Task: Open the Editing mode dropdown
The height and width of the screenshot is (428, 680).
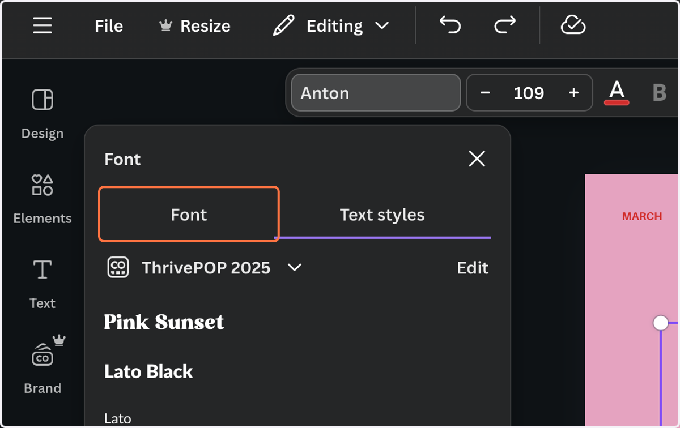Action: point(331,26)
